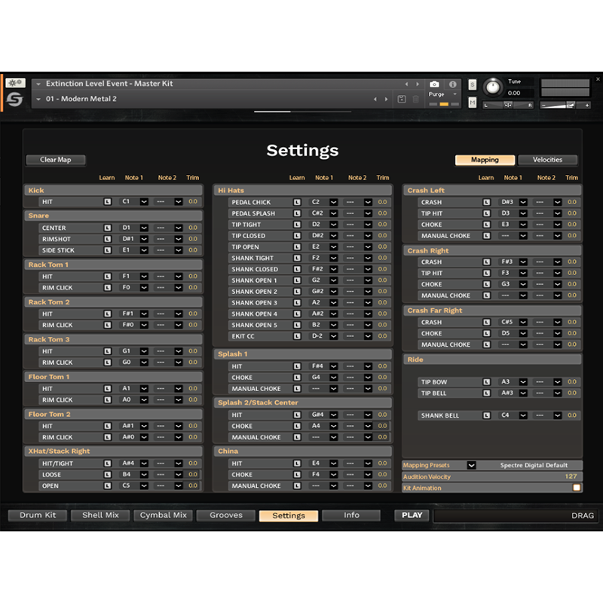The height and width of the screenshot is (603, 603).
Task: Open Note 2 dropdown for Kick HIT
Action: pos(179,201)
